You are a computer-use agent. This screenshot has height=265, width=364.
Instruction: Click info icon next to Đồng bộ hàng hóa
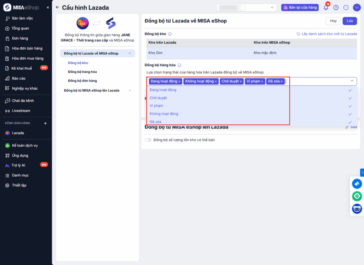[180, 65]
